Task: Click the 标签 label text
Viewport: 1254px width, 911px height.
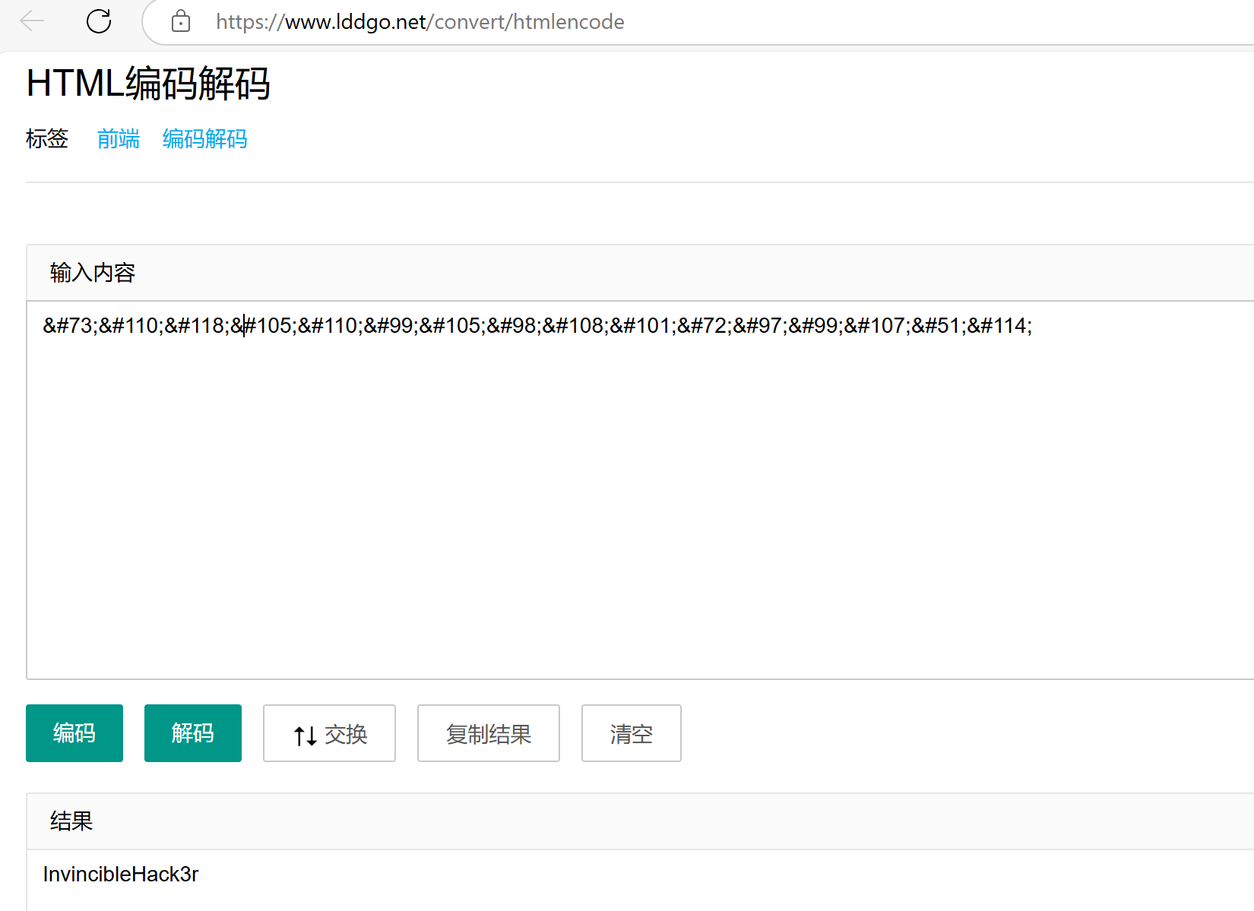Action: tap(47, 139)
